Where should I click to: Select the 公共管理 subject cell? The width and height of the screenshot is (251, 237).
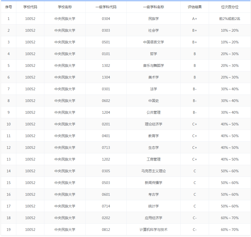point(153,112)
